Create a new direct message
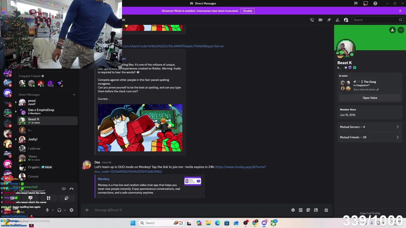The image size is (406, 228). [74, 94]
